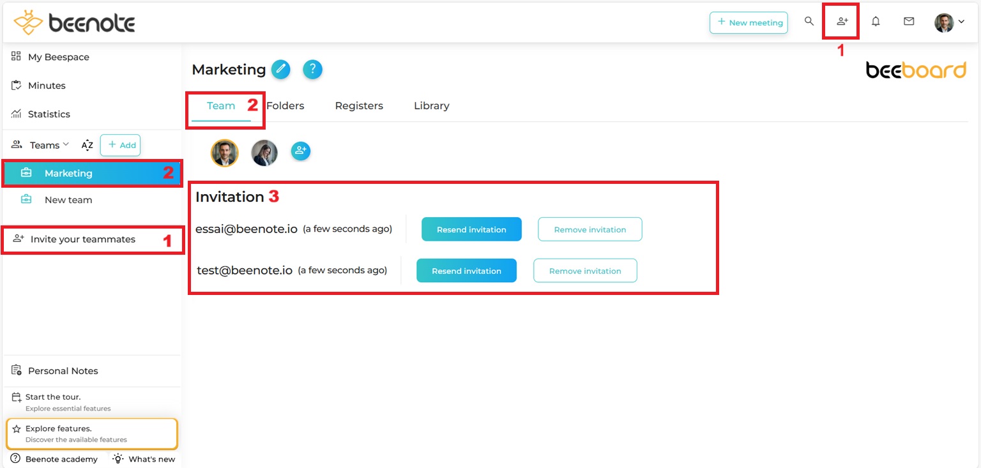Image resolution: width=981 pixels, height=468 pixels.
Task: Edit Marketing team name with pencil icon
Action: [281, 70]
